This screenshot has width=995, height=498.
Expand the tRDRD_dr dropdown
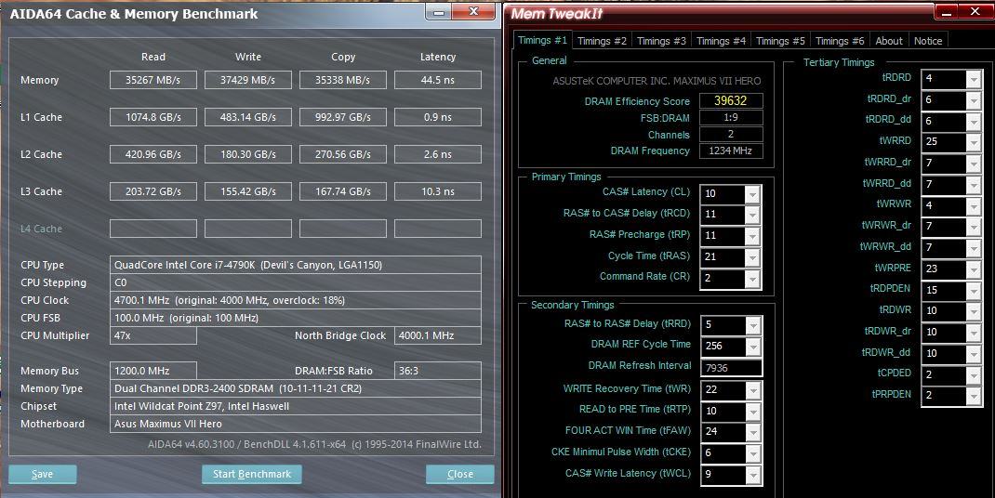click(x=974, y=99)
